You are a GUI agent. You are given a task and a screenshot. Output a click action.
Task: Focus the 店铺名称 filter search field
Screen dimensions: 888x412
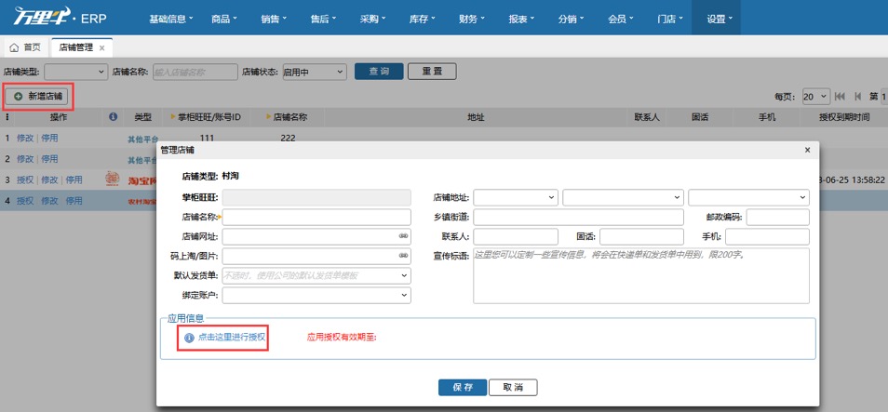[x=195, y=72]
